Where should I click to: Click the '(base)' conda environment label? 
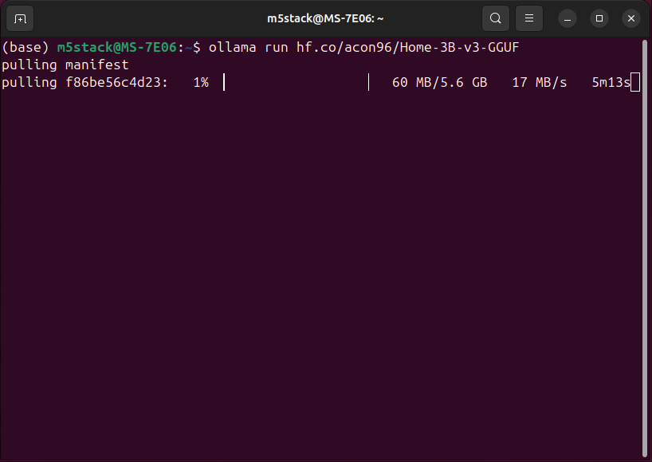(x=26, y=48)
